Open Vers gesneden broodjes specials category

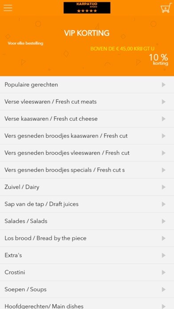(87, 170)
